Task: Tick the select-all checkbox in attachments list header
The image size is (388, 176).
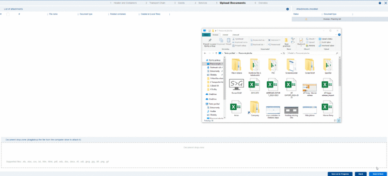Action: click(8, 15)
